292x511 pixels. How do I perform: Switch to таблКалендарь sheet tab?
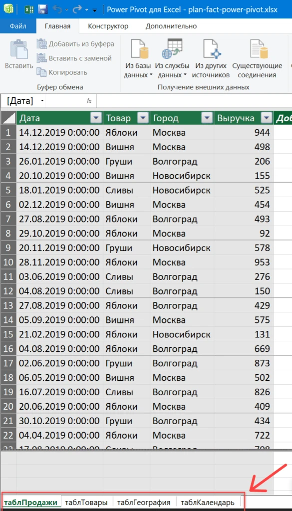click(208, 502)
